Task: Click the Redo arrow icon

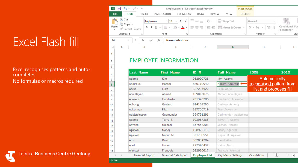Action: point(134,8)
